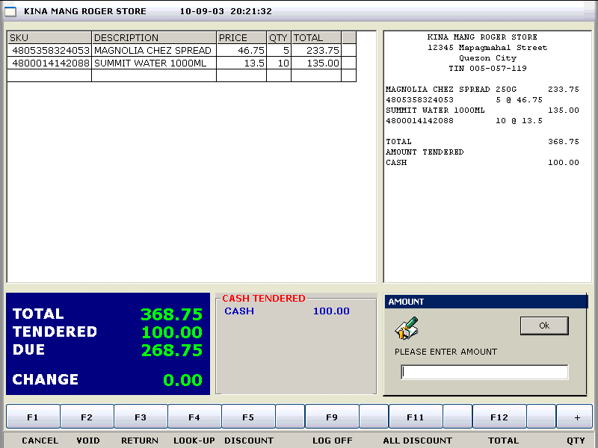Click the Please Enter Amount input field
598x448 pixels.
484,372
